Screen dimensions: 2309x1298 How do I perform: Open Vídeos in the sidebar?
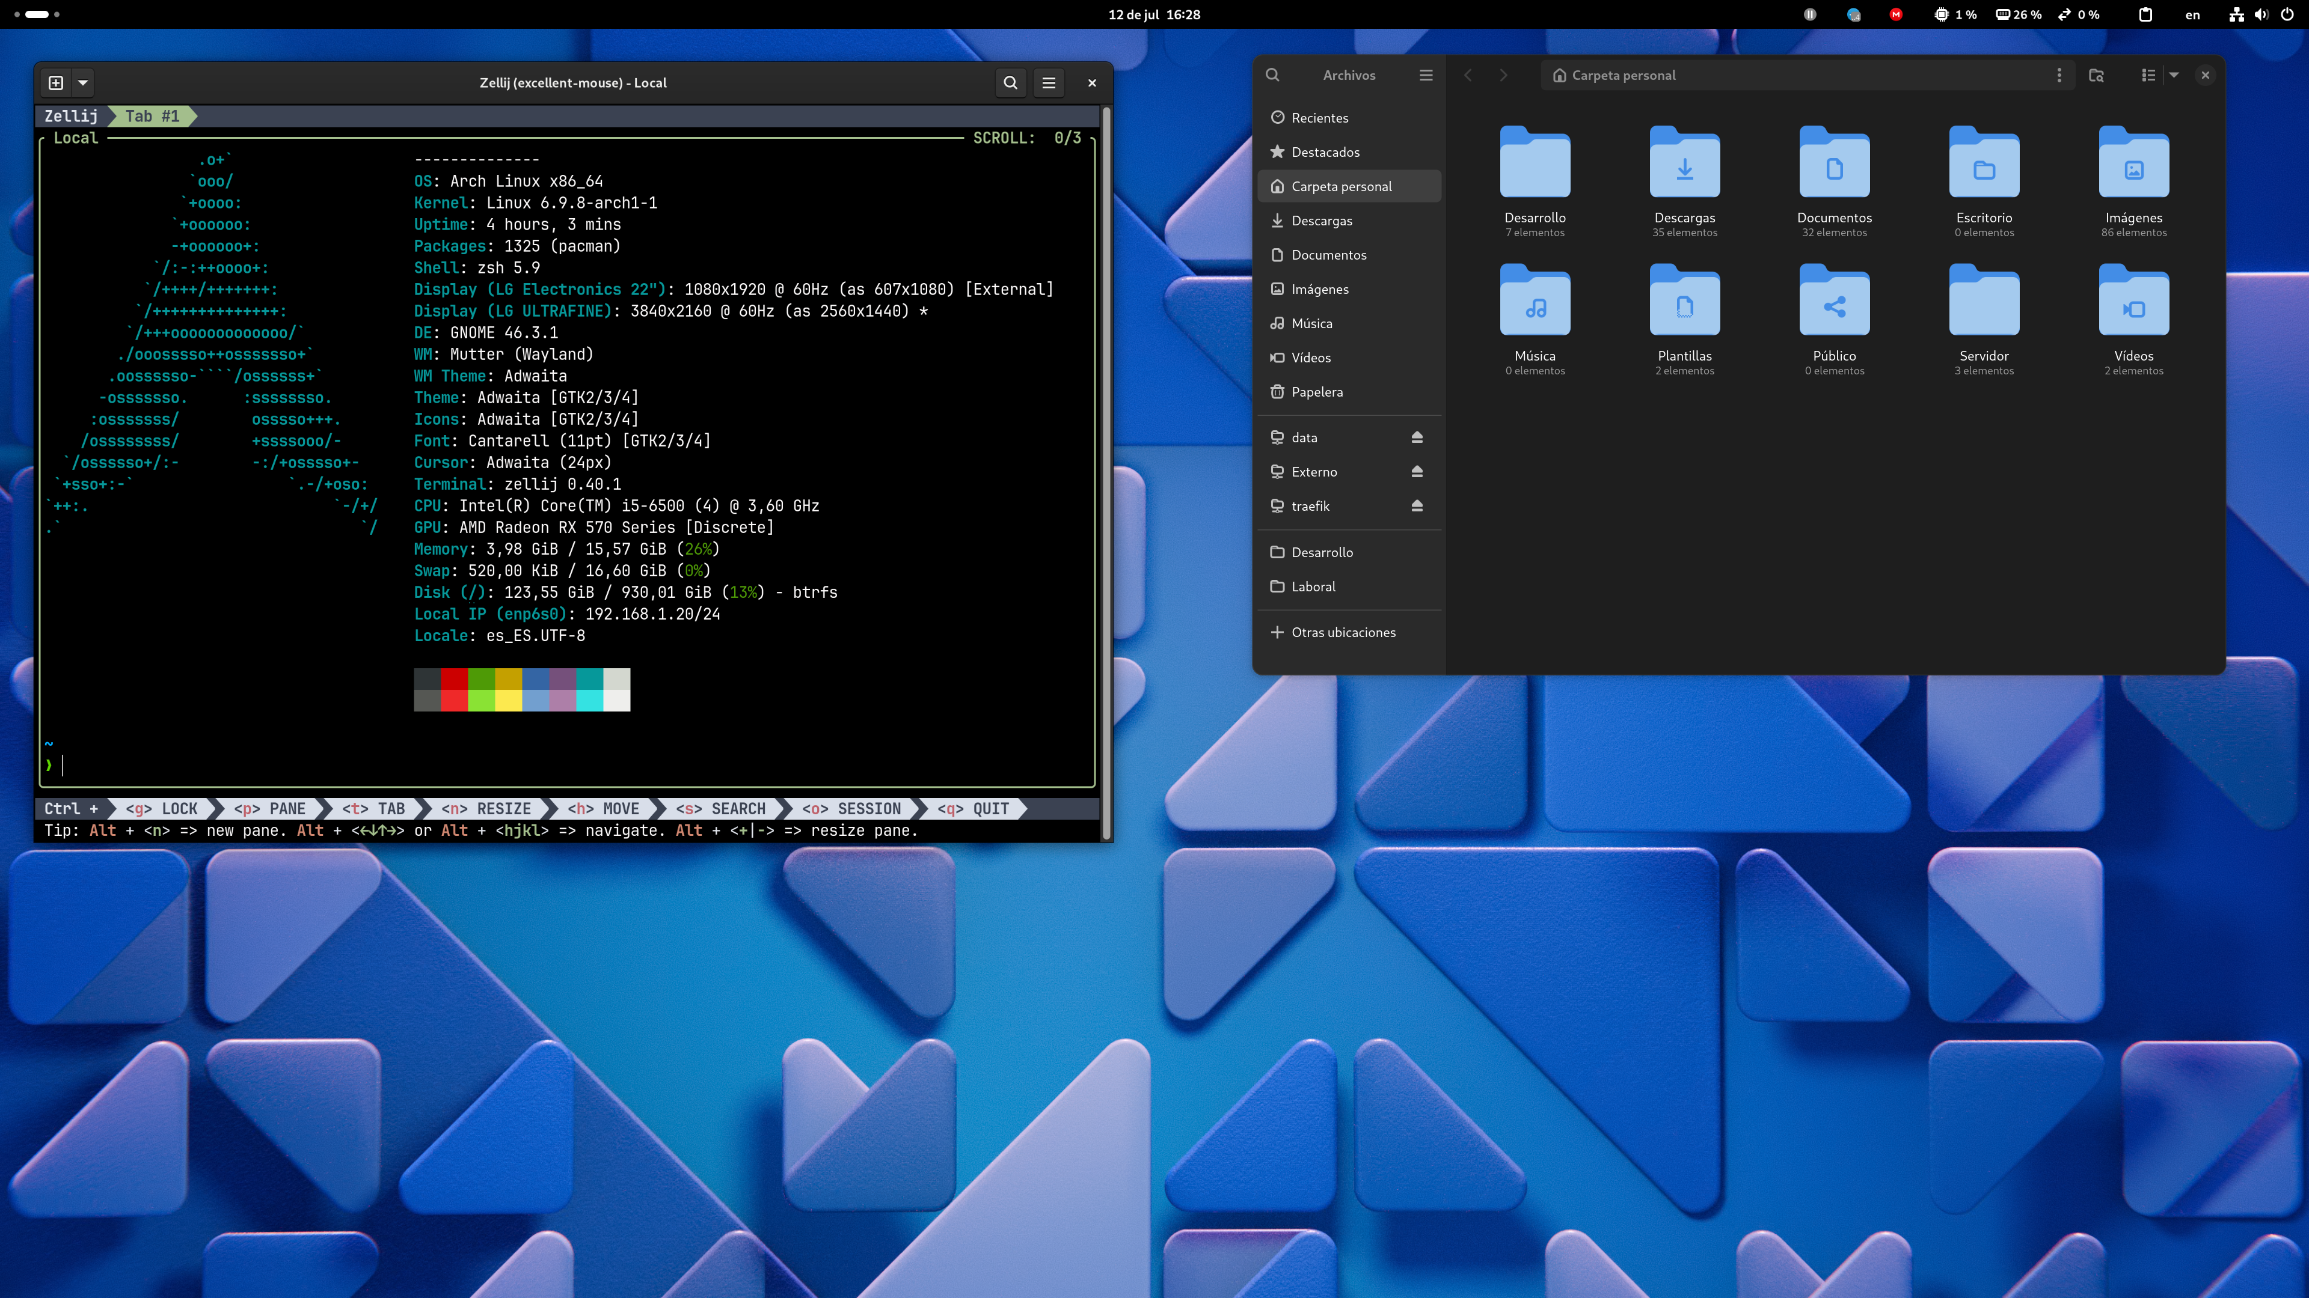(x=1349, y=358)
